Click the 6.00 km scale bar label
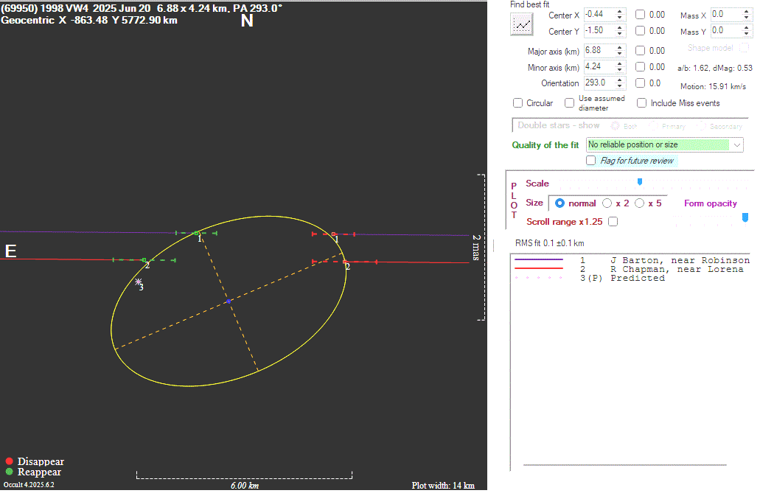The width and height of the screenshot is (760, 496). 244,486
